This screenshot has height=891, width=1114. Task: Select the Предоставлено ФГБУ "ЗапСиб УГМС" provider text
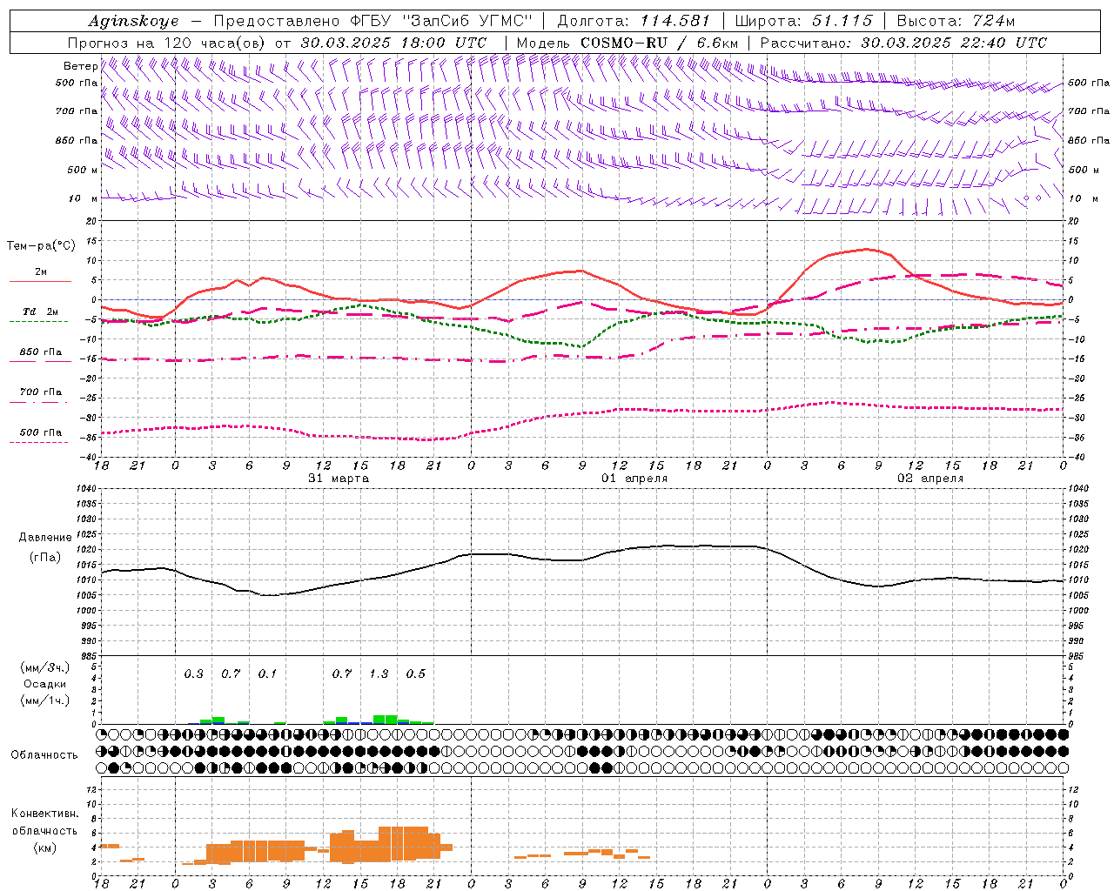(x=372, y=21)
